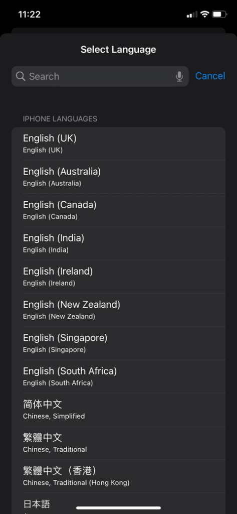Select English (Ireland) language
The image size is (237, 514).
(x=118, y=277)
